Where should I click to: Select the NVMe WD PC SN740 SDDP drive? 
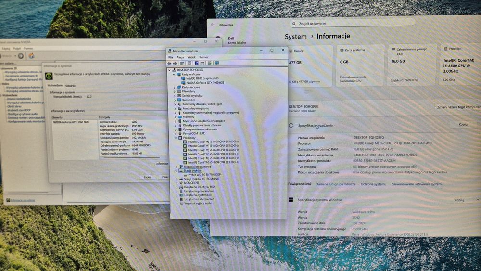click(204, 175)
